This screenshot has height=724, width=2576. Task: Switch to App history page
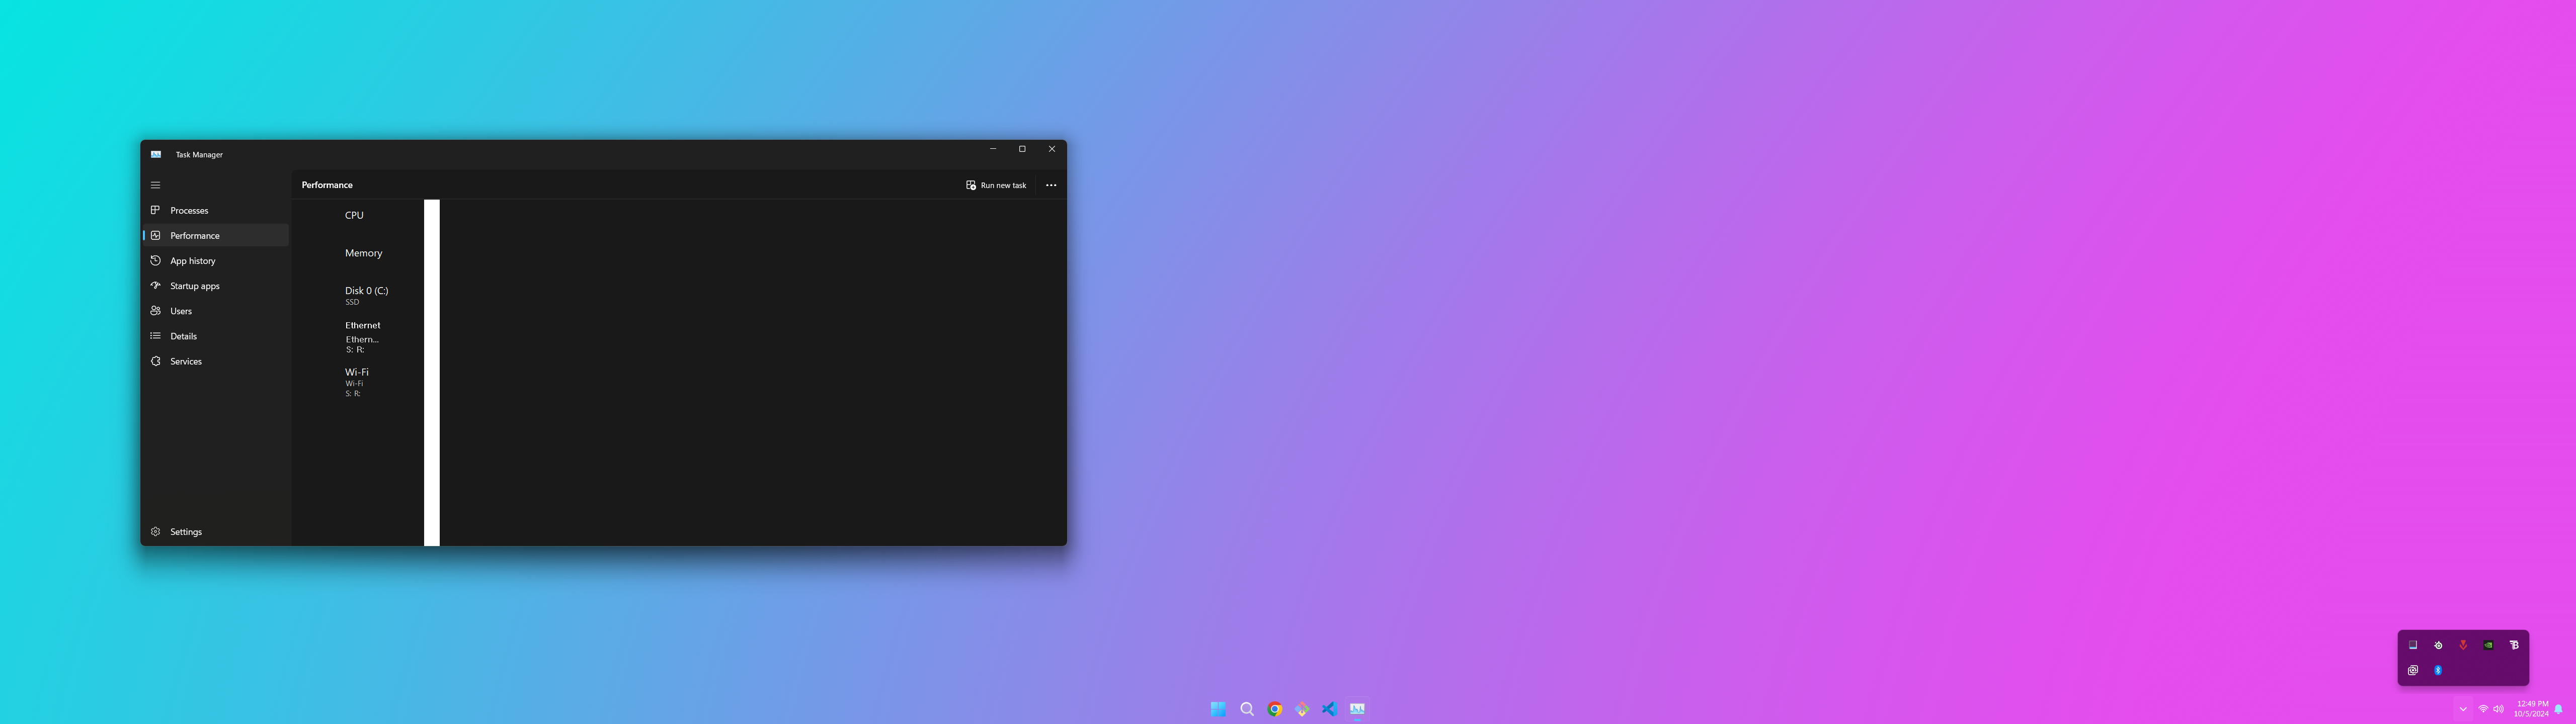tap(192, 261)
